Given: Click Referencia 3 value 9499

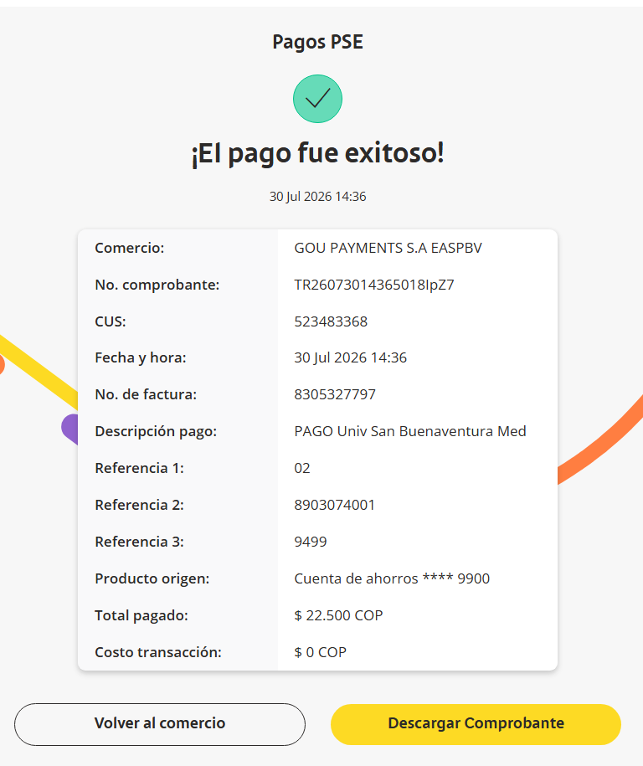Looking at the screenshot, I should tap(311, 542).
